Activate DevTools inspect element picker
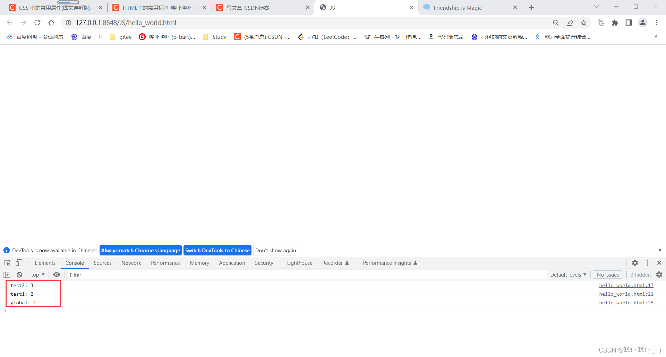This screenshot has width=666, height=357. click(x=7, y=263)
